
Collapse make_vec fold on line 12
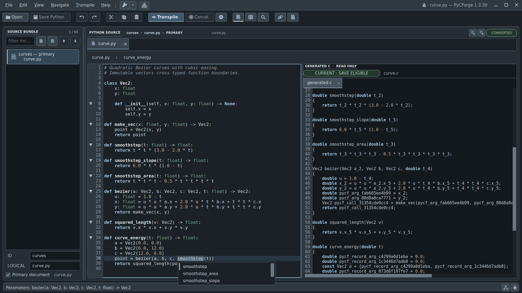pyautogui.click(x=91, y=124)
